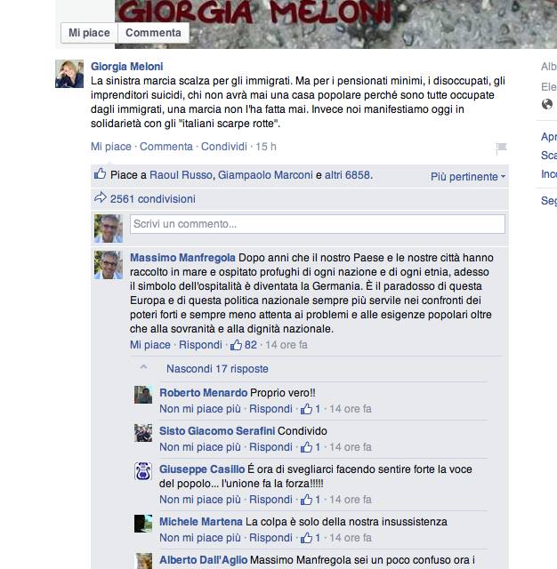Click the Commenta button on the cover photo
Viewport: 557px width, 569px height.
[x=153, y=33]
